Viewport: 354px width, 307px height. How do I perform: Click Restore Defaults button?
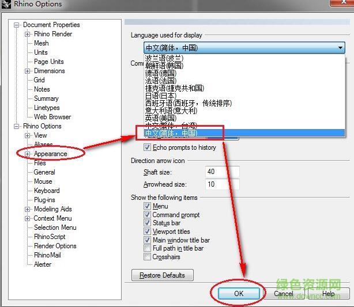pos(163,275)
